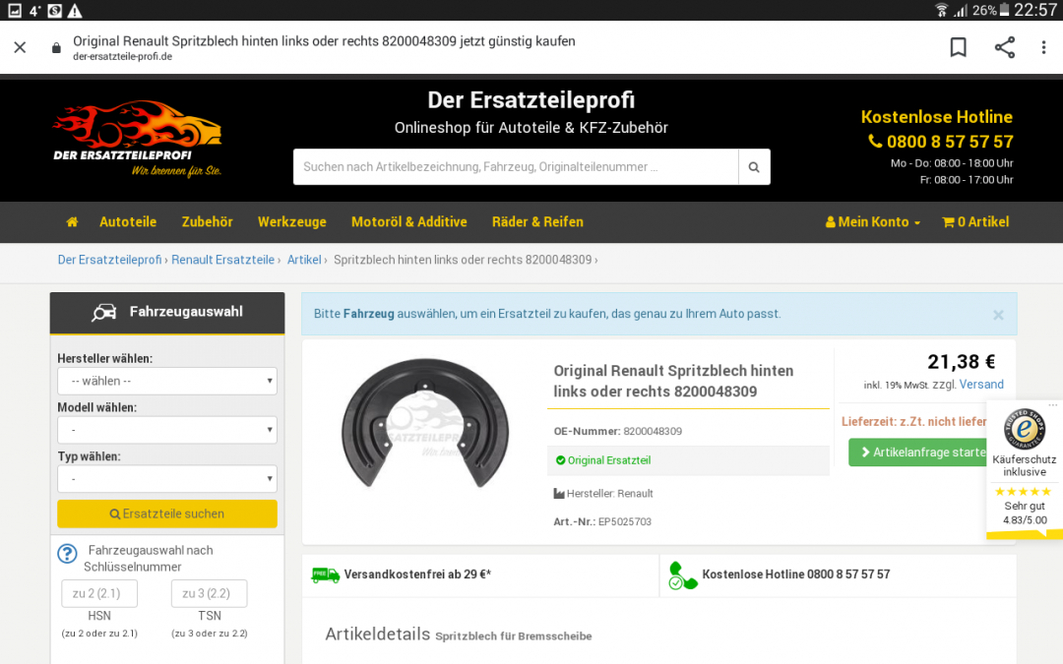Bookmark this page

pyautogui.click(x=958, y=47)
